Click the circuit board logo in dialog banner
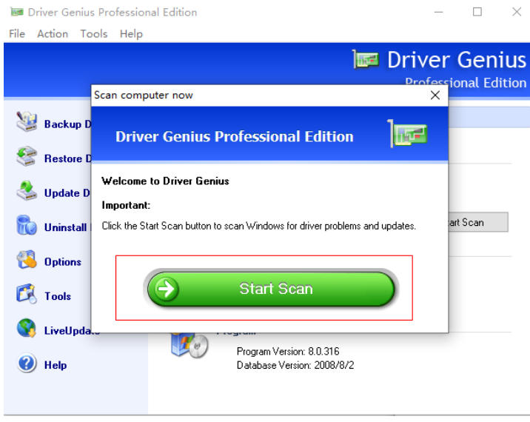Viewport: 530px width, 422px height. point(409,135)
